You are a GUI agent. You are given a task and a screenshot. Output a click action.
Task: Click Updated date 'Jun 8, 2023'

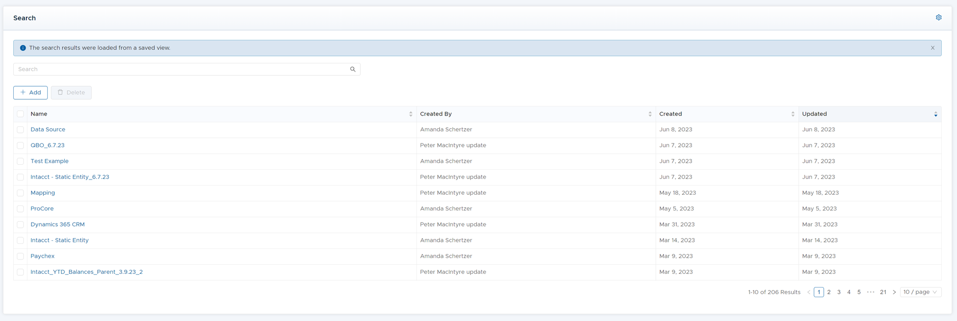[819, 129]
